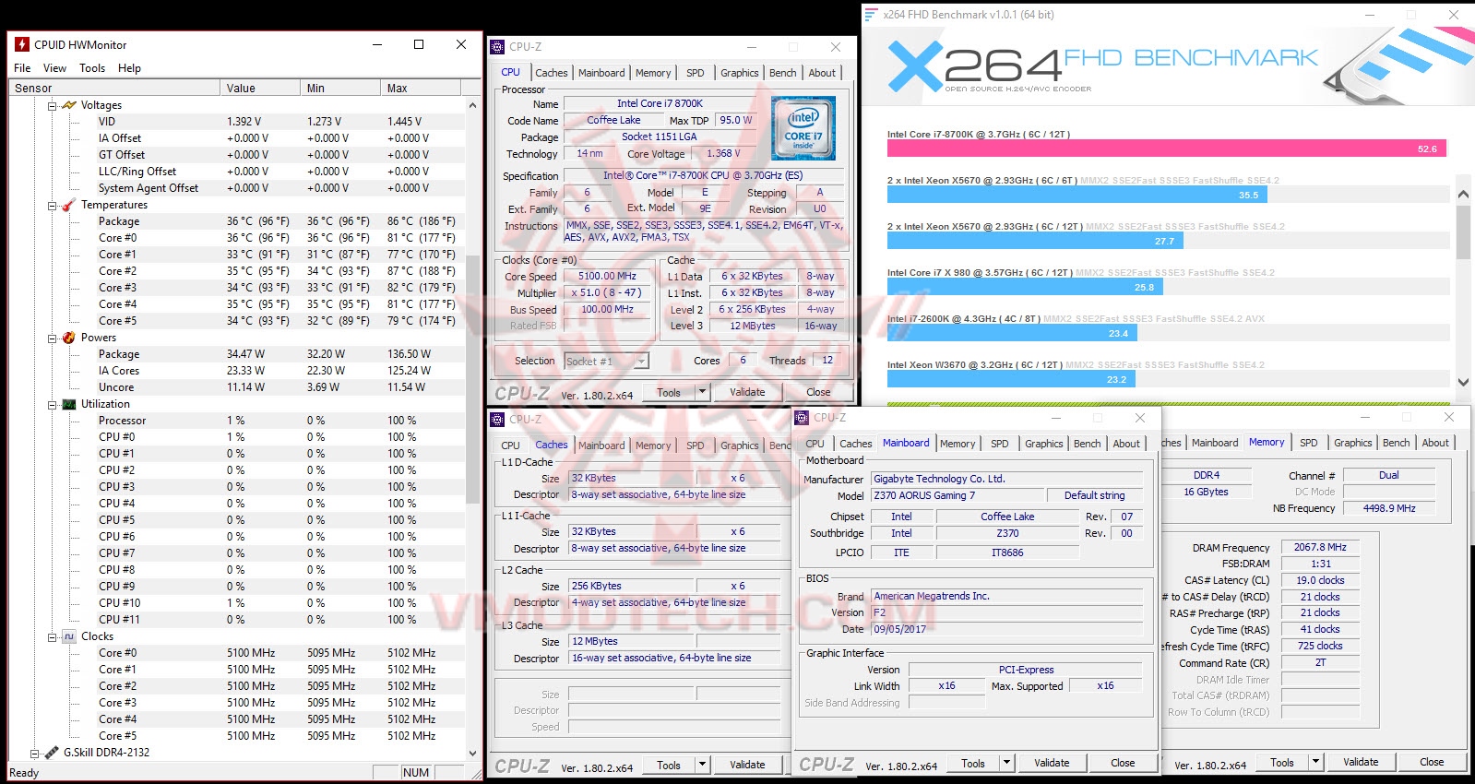Maximize the HWMonitor window
Screen dimensions: 1475x784
419,44
